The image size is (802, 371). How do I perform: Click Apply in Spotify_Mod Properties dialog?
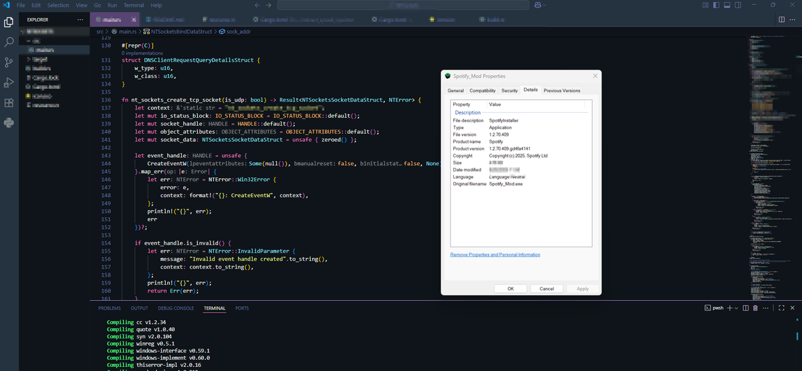click(583, 289)
